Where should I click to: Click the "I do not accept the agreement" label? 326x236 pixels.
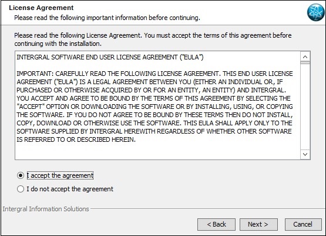[70, 189]
